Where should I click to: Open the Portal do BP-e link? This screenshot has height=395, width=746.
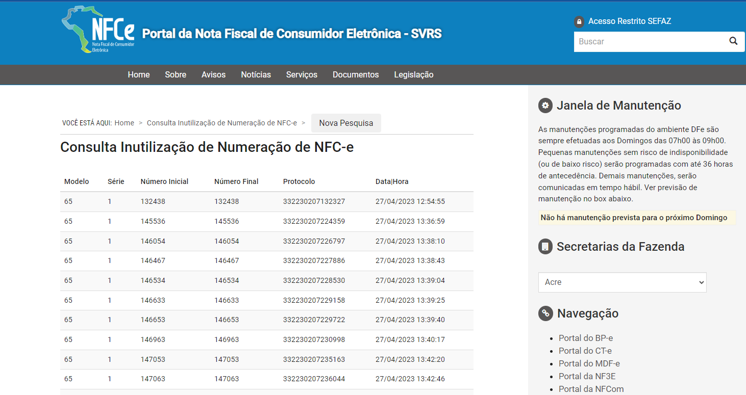(x=585, y=338)
